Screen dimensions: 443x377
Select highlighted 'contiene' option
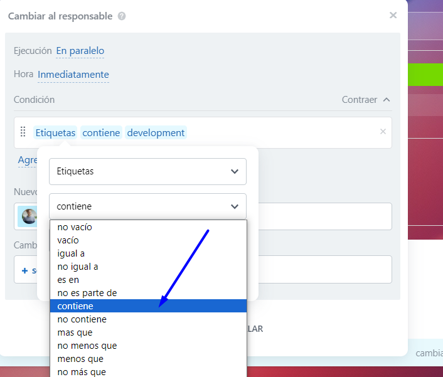tap(75, 306)
